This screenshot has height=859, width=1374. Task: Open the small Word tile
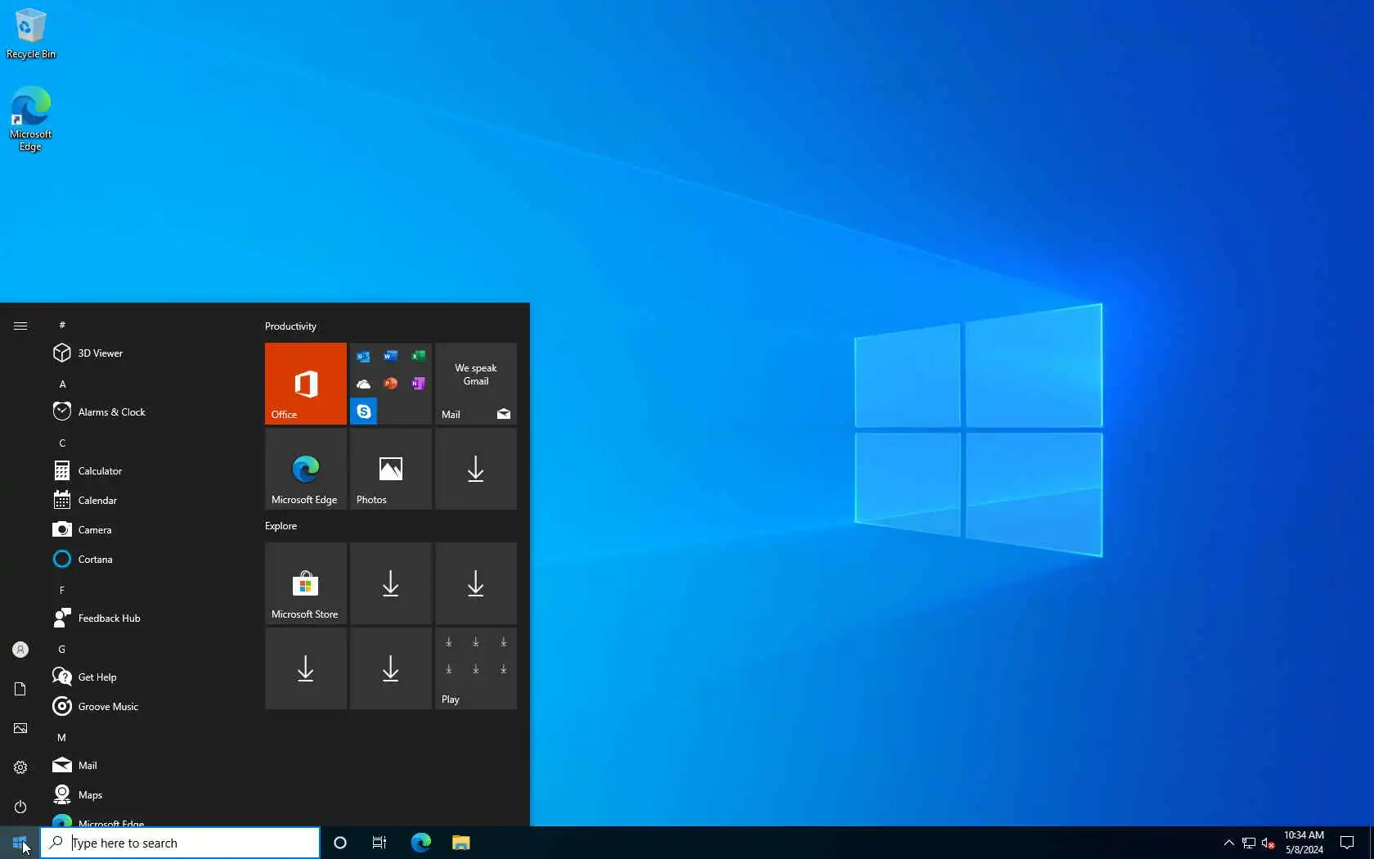(391, 357)
